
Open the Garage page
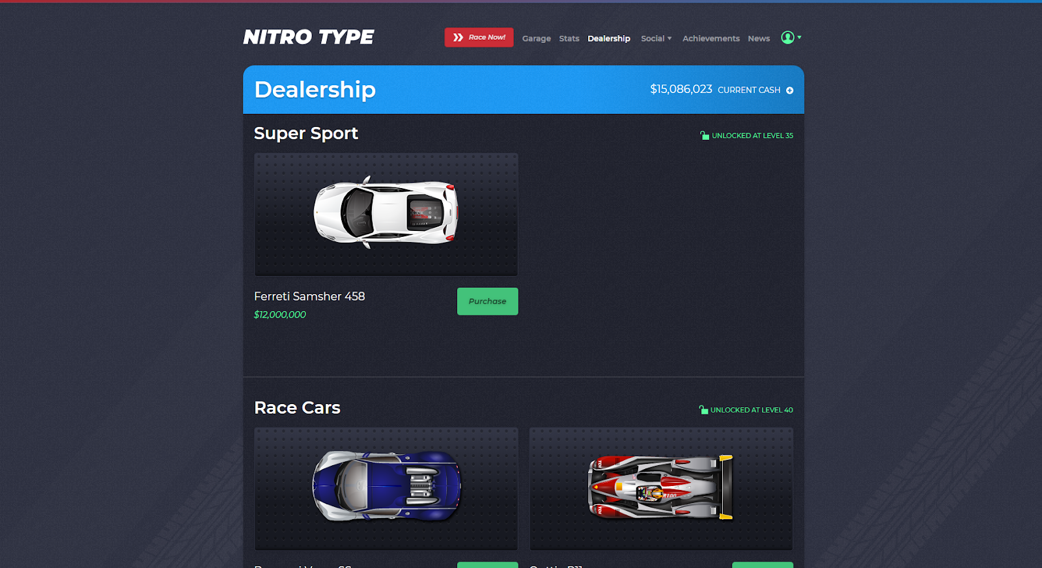[536, 38]
